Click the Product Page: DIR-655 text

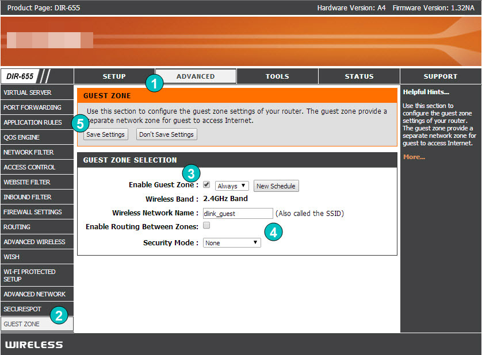click(x=44, y=8)
